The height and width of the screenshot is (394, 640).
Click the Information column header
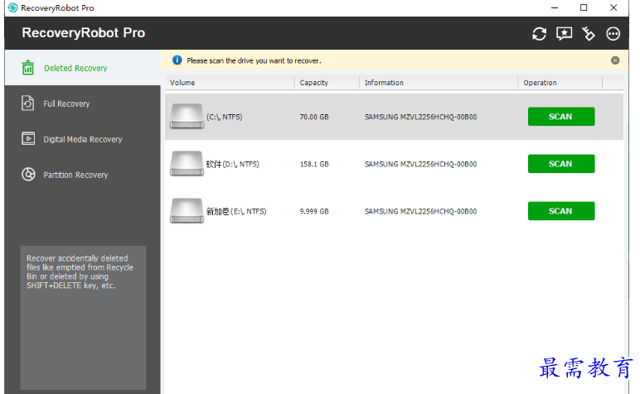point(439,83)
